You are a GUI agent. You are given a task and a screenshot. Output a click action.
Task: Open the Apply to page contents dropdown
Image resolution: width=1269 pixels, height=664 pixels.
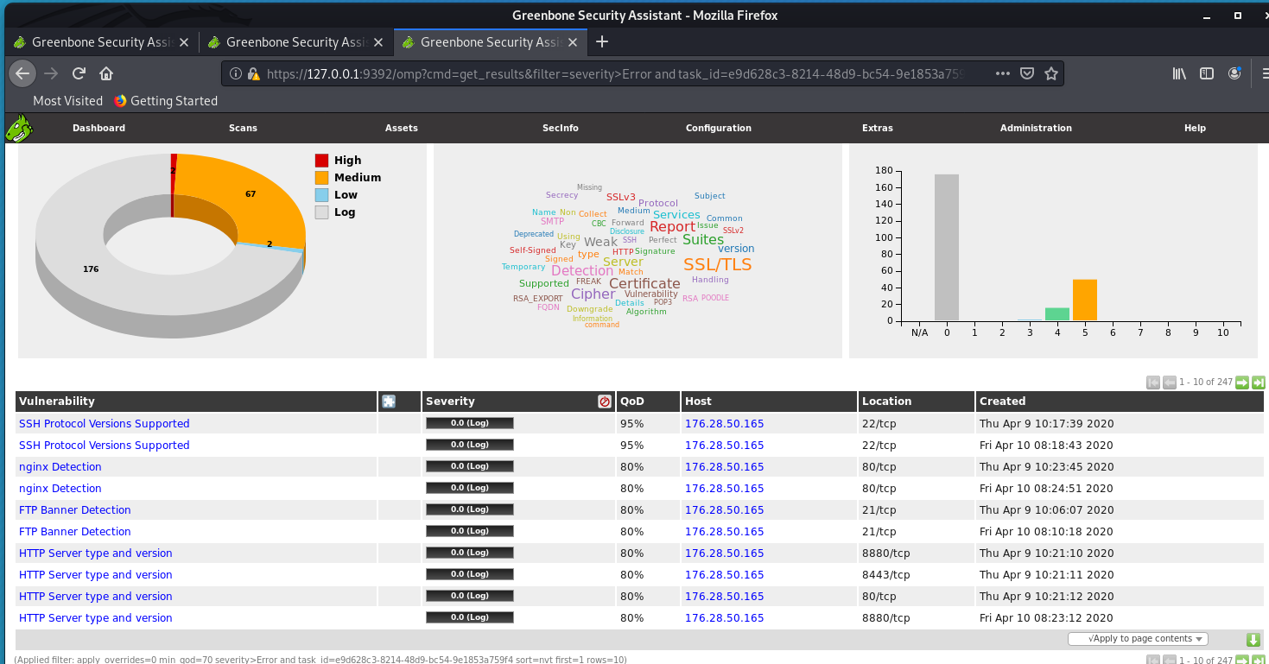point(1138,639)
